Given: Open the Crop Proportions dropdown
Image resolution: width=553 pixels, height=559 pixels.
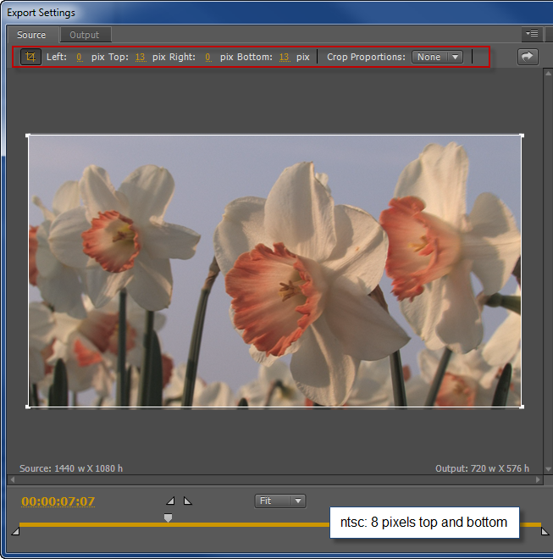Looking at the screenshot, I should point(437,57).
